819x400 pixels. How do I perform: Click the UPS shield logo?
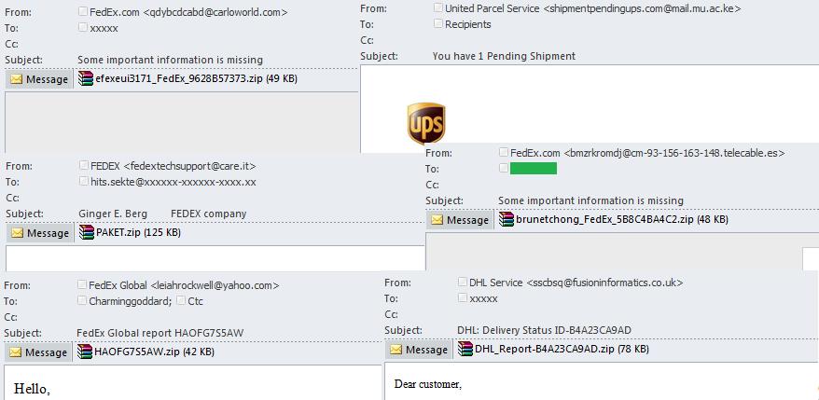[426, 123]
